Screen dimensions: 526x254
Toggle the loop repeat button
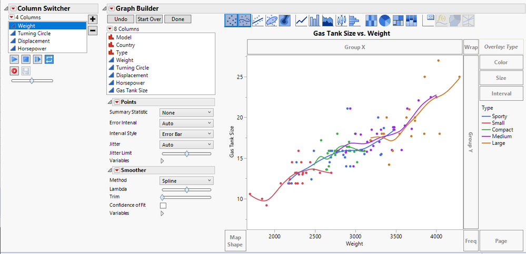(48, 59)
